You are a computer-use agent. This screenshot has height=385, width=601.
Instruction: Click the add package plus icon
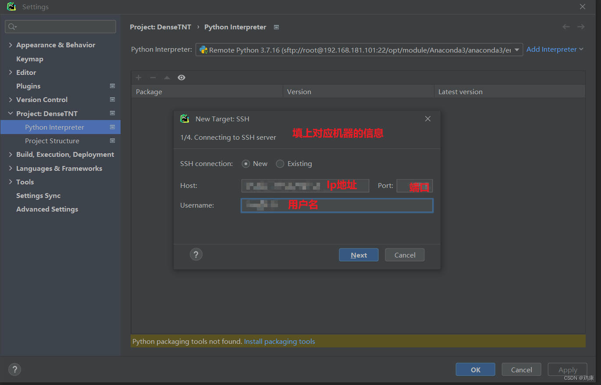tap(139, 78)
